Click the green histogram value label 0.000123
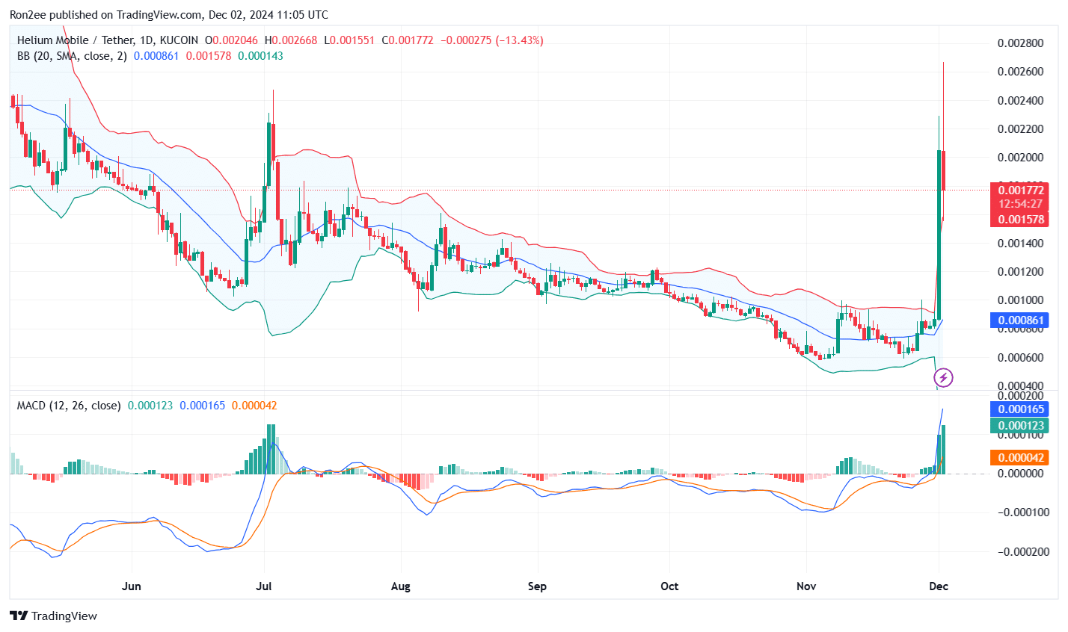1068x632 pixels. [1019, 426]
